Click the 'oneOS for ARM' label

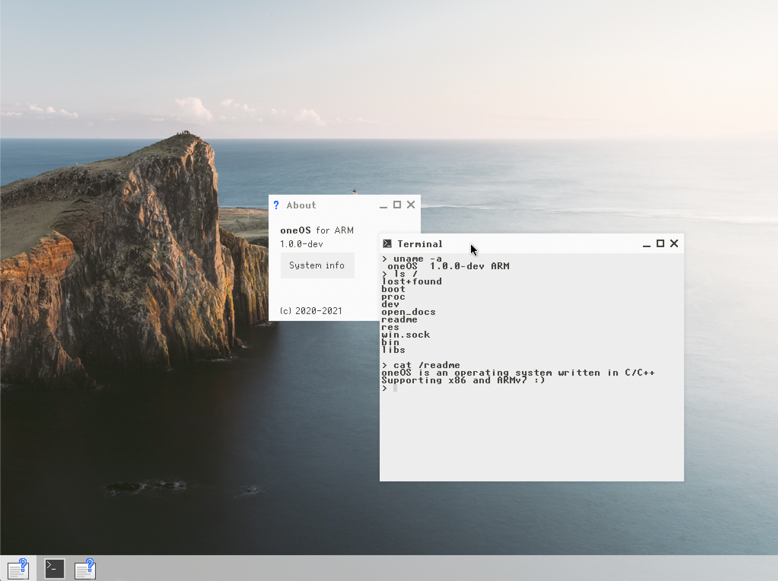317,230
